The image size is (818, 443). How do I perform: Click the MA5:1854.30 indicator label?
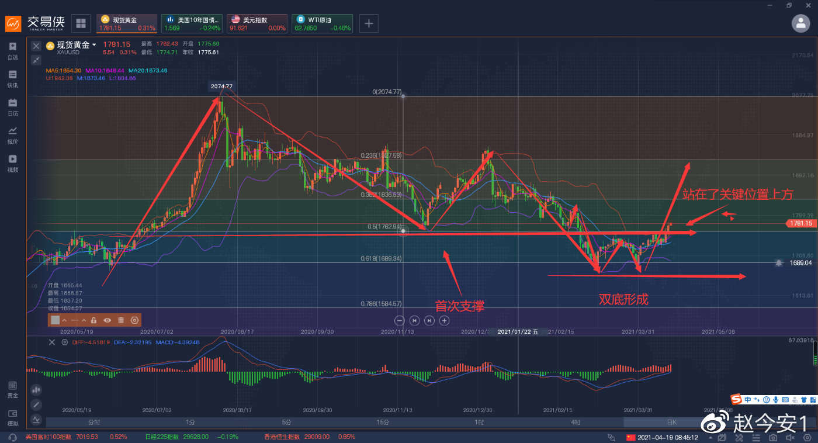coord(64,70)
